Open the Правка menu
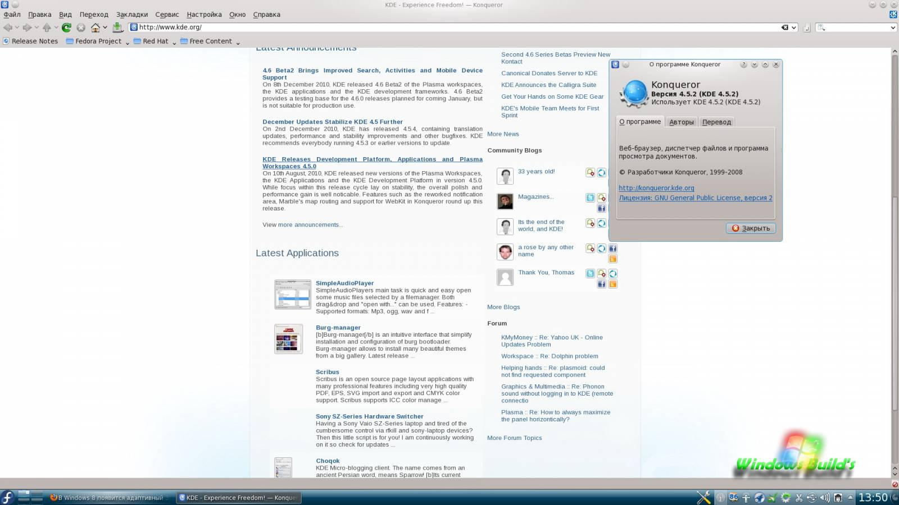The width and height of the screenshot is (899, 505). point(39,15)
